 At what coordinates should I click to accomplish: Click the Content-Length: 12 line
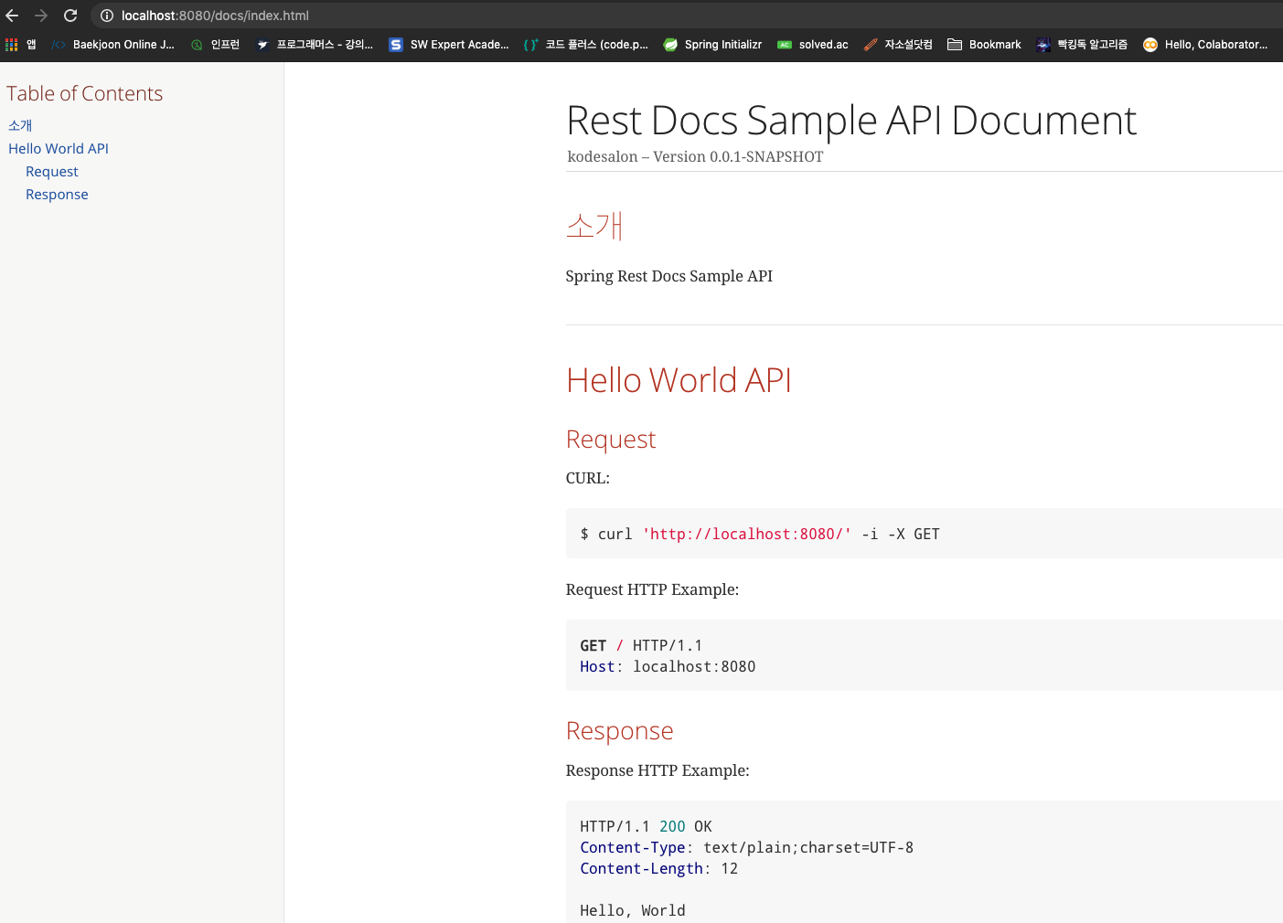[x=658, y=868]
